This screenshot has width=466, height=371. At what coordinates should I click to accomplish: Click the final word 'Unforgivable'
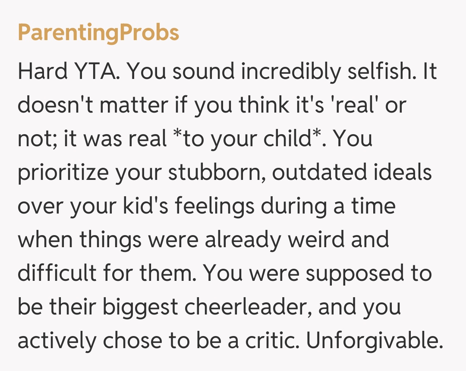coord(373,341)
